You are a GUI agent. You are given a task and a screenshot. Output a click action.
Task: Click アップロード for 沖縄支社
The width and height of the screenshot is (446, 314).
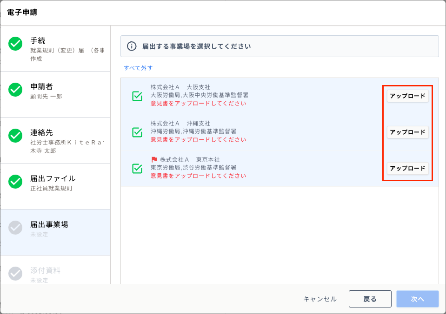pyautogui.click(x=407, y=132)
